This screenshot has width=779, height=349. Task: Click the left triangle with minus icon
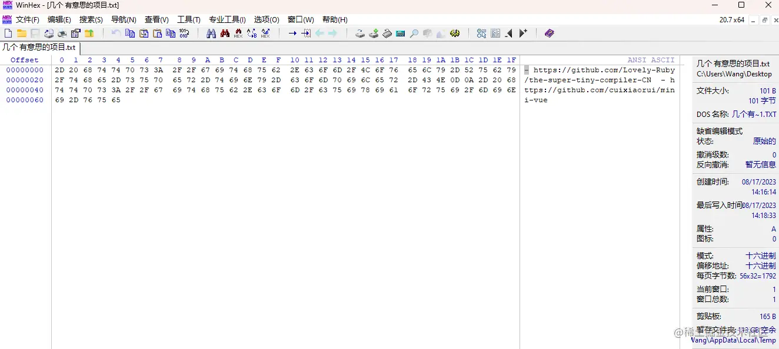(x=509, y=33)
